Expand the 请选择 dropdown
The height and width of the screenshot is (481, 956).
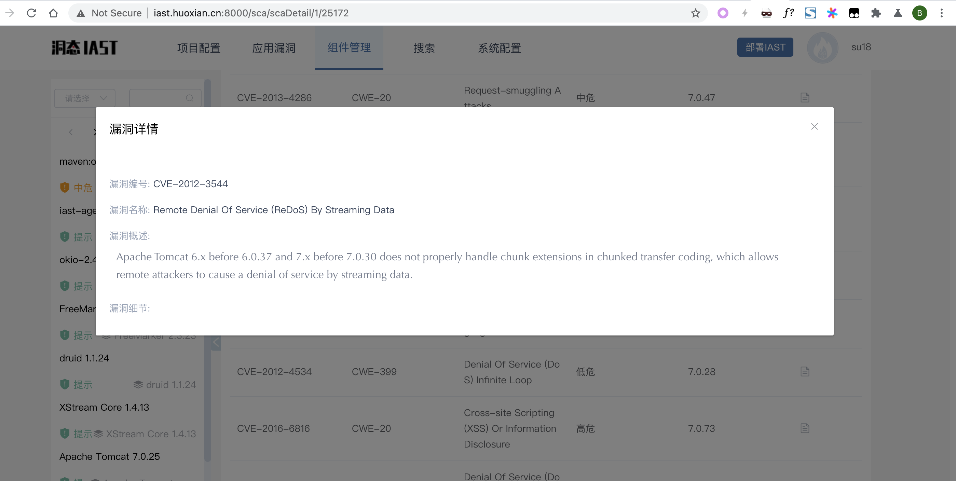pos(85,98)
